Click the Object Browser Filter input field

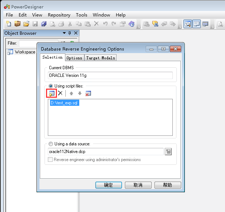tap(39, 43)
